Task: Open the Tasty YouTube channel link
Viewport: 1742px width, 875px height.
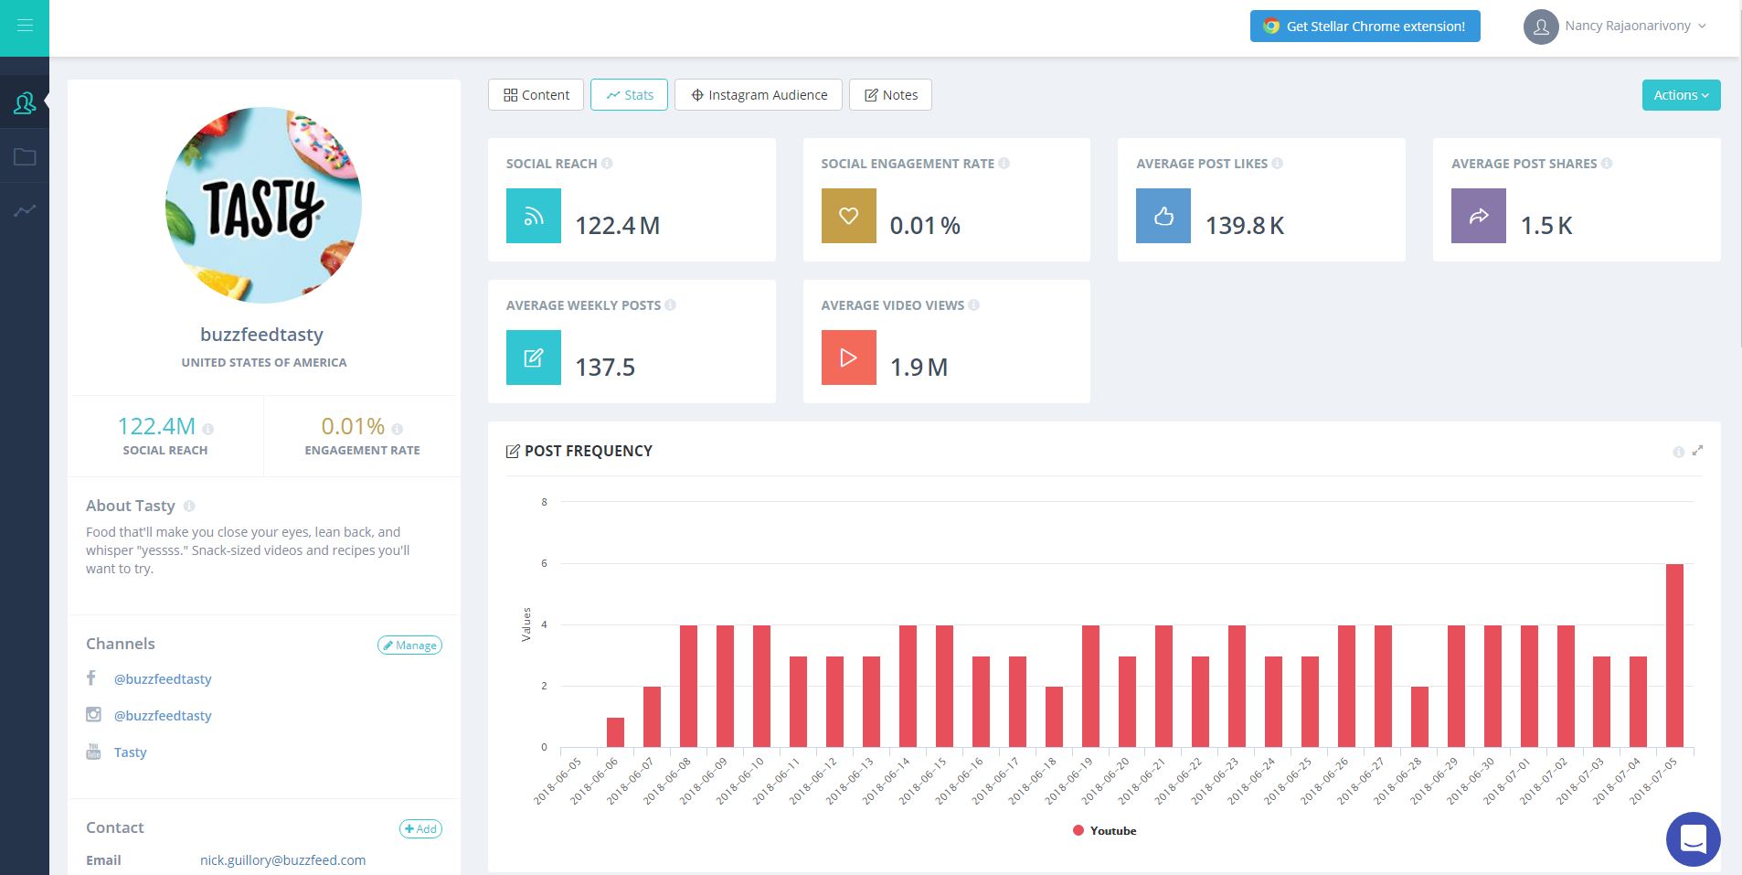Action: pos(130,752)
